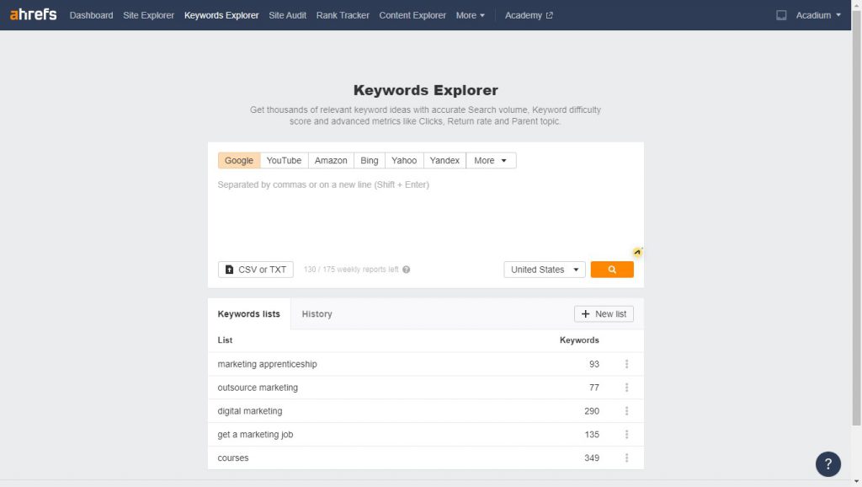Open Site Explorer
This screenshot has height=487, width=862.
point(148,15)
